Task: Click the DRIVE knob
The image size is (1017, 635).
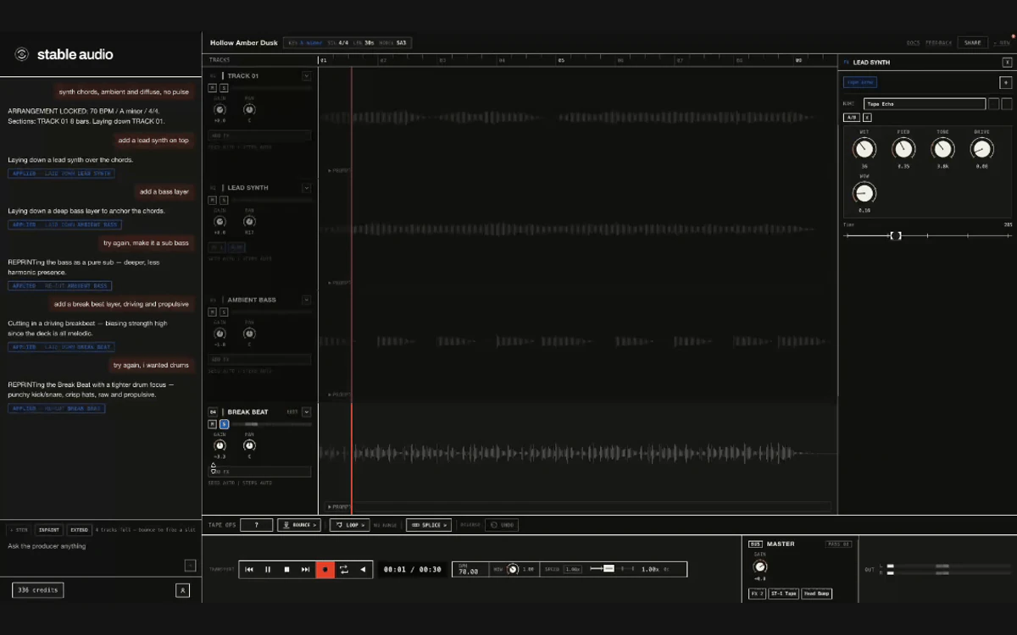Action: tap(981, 149)
